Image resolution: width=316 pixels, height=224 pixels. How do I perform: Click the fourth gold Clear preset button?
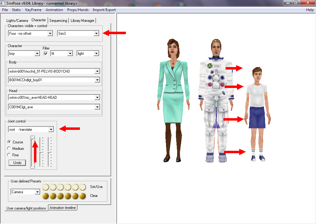(x=68, y=196)
